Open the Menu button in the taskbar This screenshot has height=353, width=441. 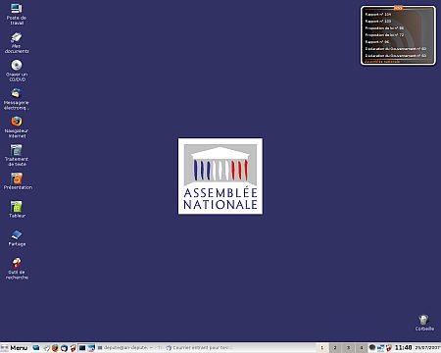[x=15, y=348]
